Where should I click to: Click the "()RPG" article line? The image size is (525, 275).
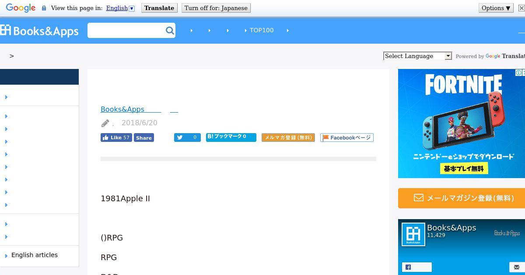click(x=112, y=238)
